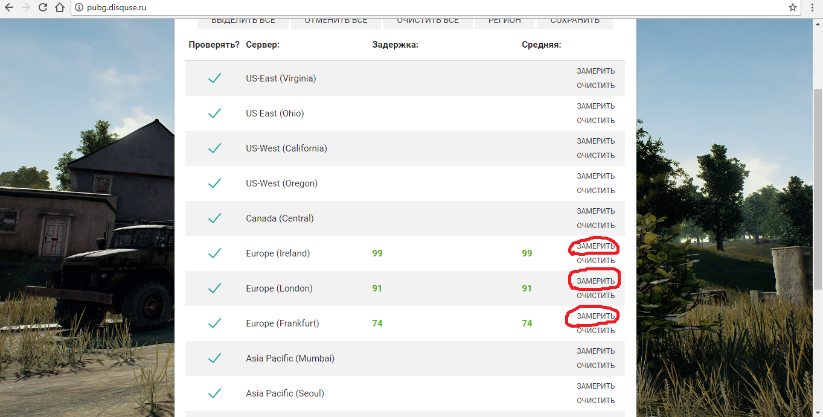Toggle the Asia Pacific (Seoul) checkmark
This screenshot has height=417, width=823.
tap(214, 393)
